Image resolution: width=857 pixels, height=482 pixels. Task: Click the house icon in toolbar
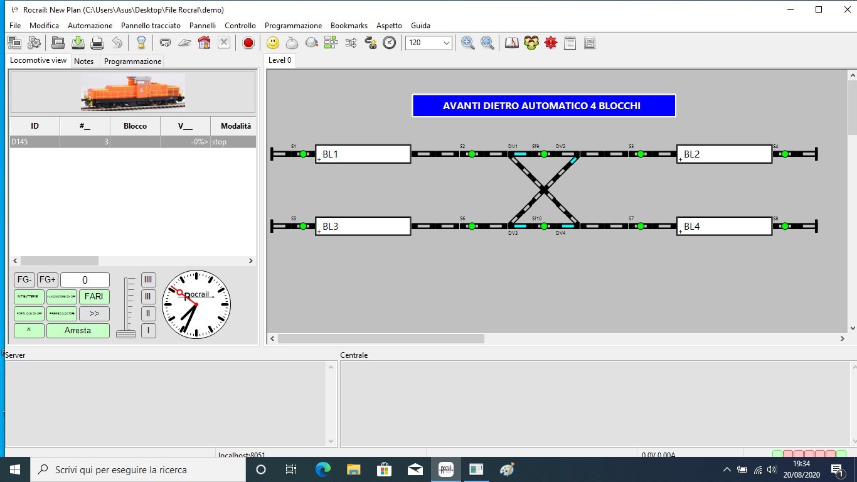pos(204,43)
